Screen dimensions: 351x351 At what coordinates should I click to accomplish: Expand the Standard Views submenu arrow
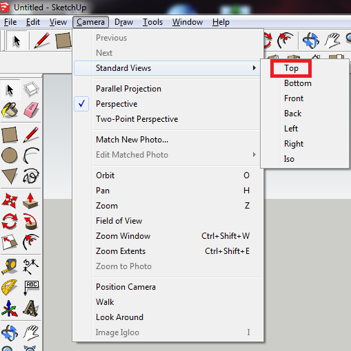pyautogui.click(x=254, y=68)
